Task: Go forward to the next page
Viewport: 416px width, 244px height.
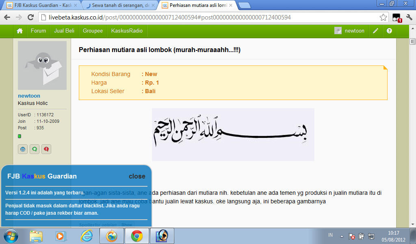Action: [x=19, y=17]
